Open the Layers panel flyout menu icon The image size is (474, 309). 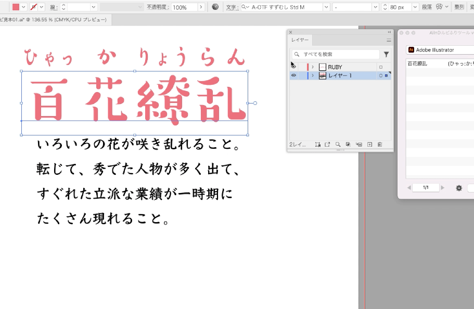pos(389,40)
